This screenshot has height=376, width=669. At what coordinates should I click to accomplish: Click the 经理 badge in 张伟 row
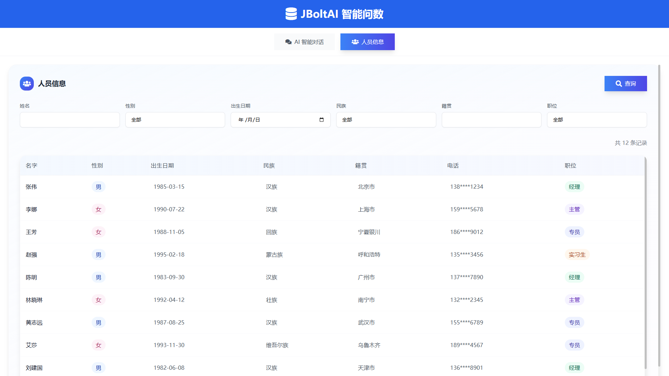click(574, 187)
